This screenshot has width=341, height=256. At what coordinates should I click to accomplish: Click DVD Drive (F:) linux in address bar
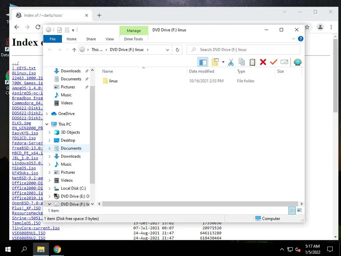point(127,50)
